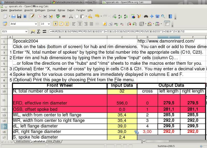This screenshot has width=207, height=148.
Task: Open the Navigator star icon
Action: [152, 16]
